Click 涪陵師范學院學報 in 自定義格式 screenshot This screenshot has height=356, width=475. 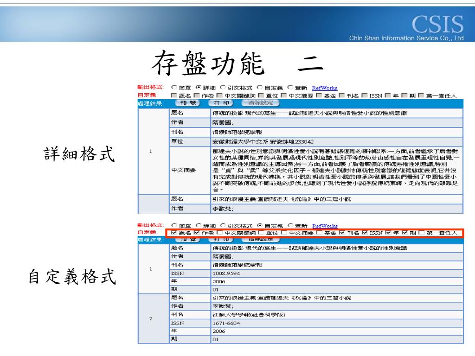point(237,265)
